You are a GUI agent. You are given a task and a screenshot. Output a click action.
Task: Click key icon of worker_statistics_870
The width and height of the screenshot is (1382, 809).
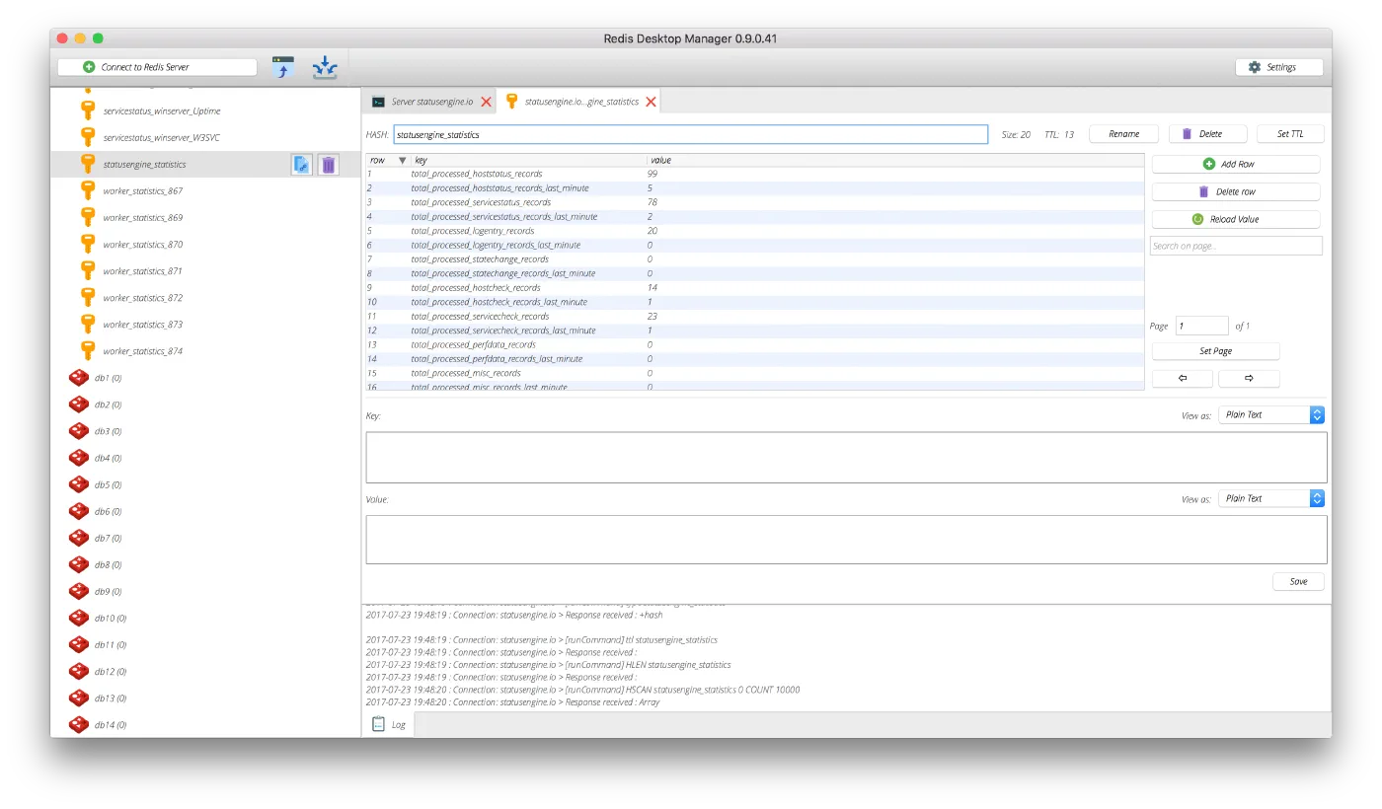88,244
